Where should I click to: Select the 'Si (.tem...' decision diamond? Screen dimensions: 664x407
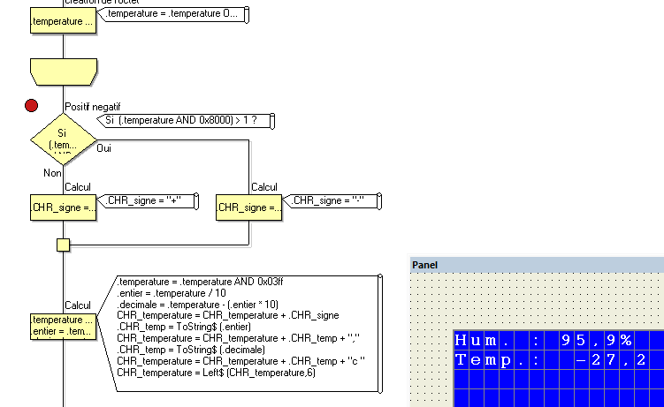pos(64,139)
